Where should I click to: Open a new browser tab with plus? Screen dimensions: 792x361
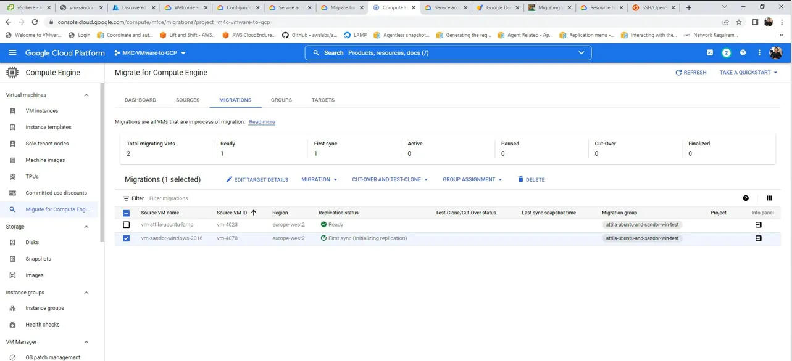[689, 7]
